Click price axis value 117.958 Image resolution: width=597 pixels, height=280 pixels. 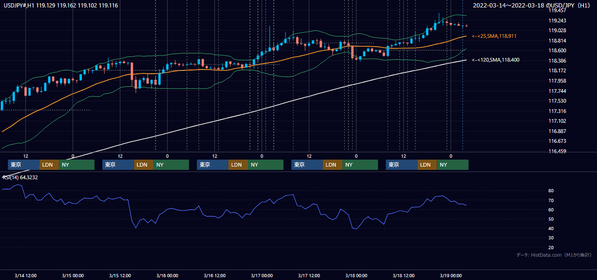coord(557,81)
